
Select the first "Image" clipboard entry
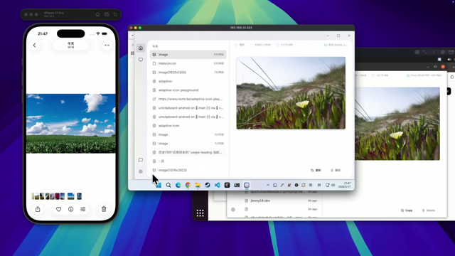(188, 55)
